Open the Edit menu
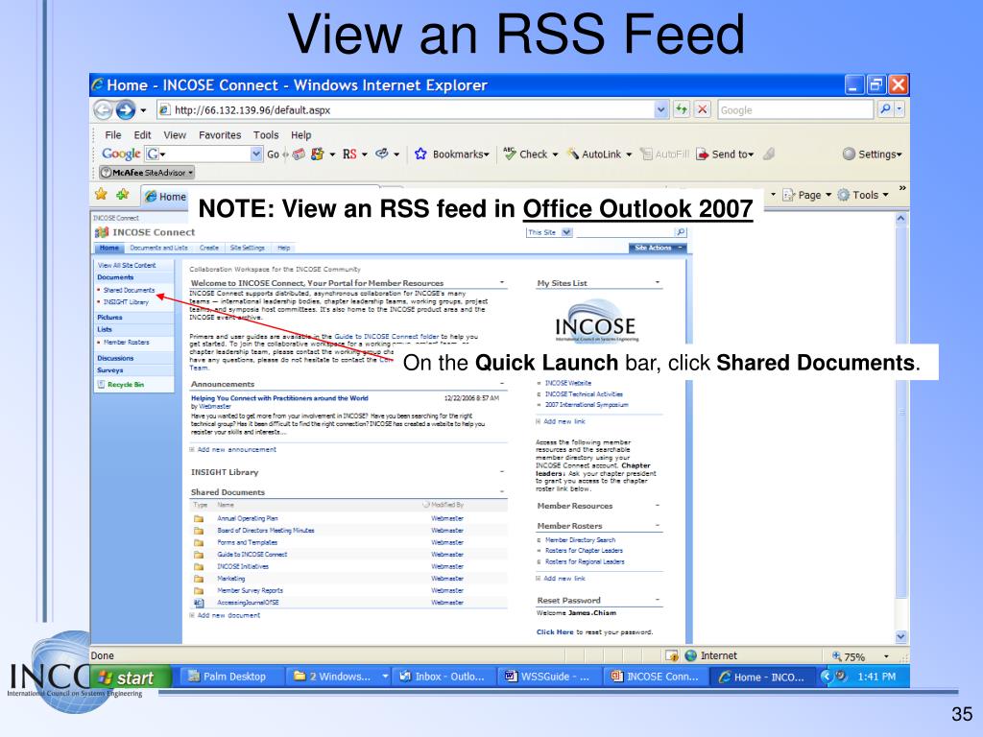Screen dimensions: 983x737 coord(142,134)
